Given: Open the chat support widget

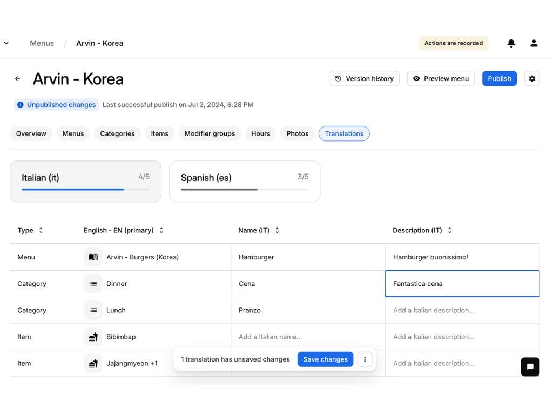Looking at the screenshot, I should click(x=530, y=366).
